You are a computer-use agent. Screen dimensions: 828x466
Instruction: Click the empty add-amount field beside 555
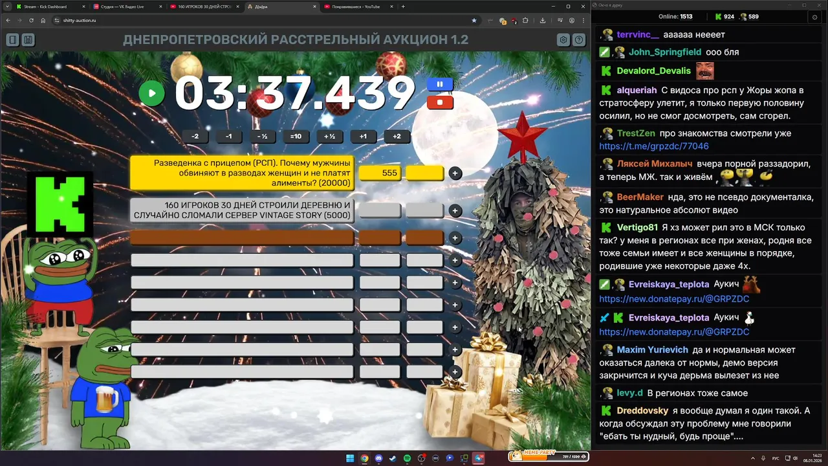424,173
